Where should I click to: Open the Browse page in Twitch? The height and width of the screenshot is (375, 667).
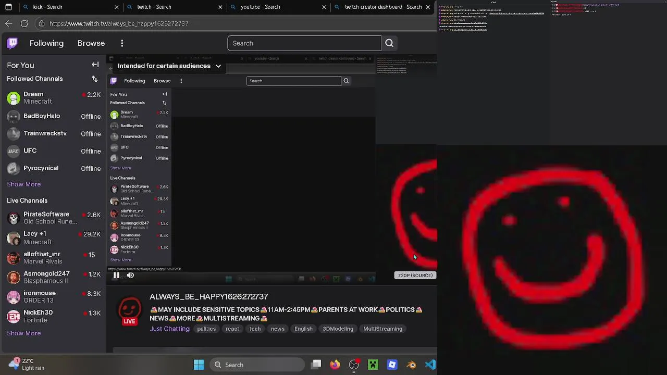91,43
